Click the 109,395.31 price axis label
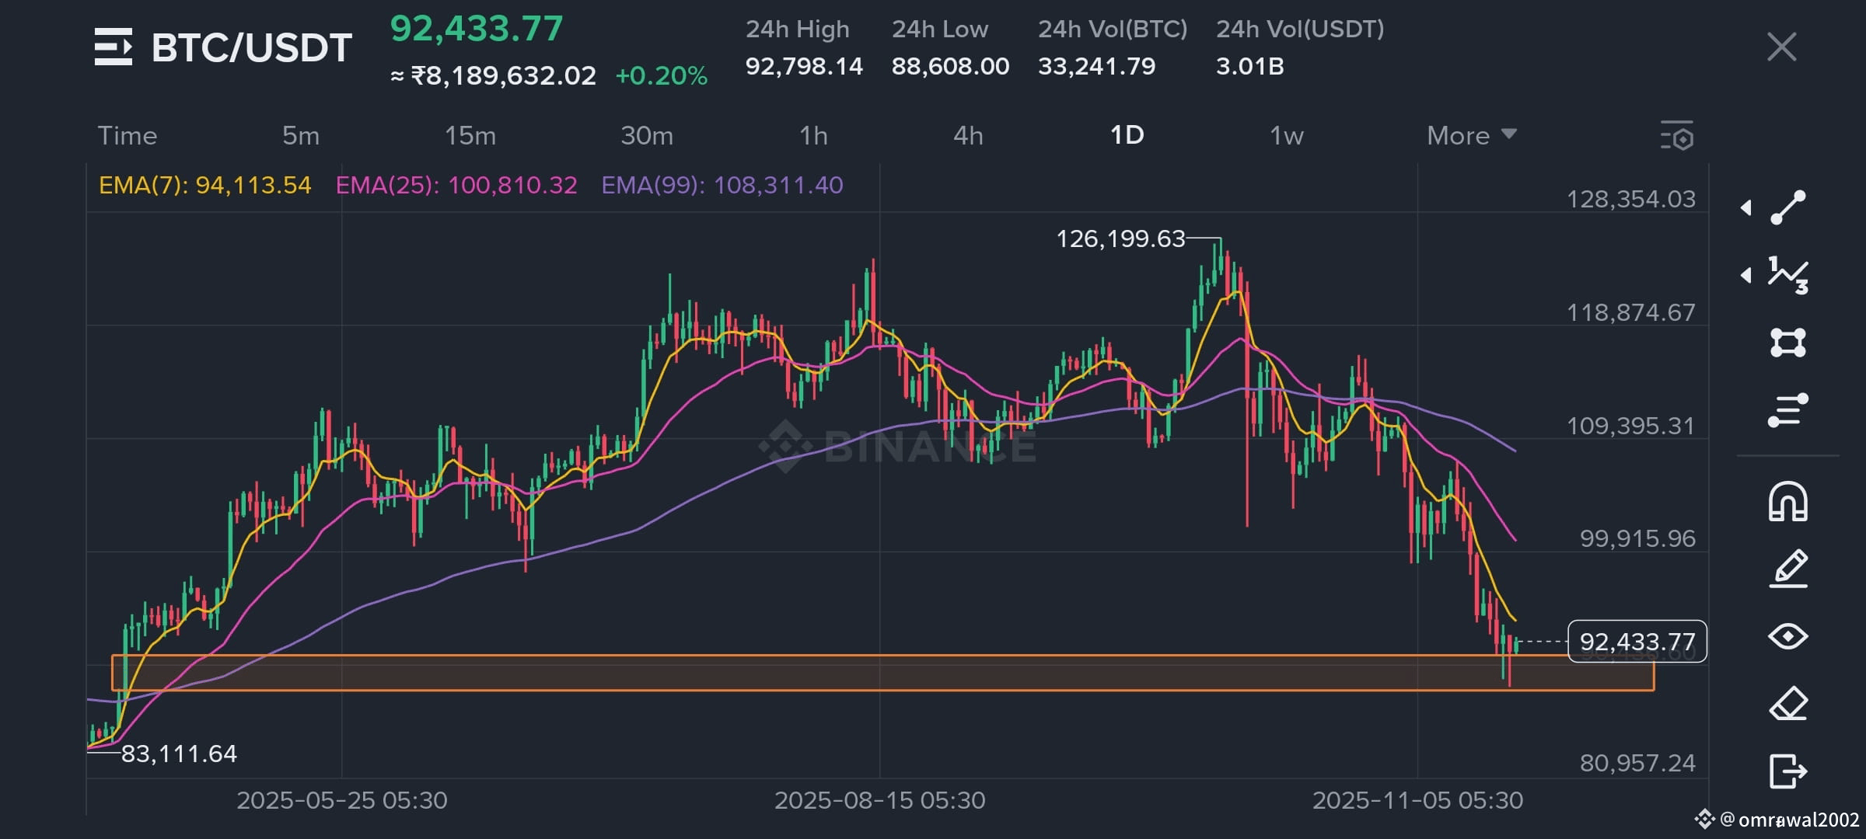 (1630, 426)
